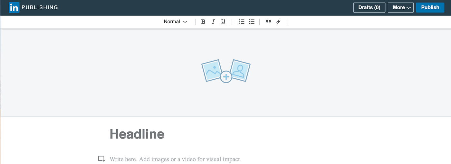Open the Normal text style dropdown
The image size is (451, 164).
tap(176, 22)
